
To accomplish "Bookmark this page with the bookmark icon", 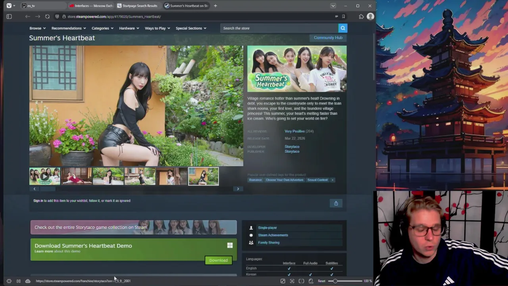I will click(343, 16).
